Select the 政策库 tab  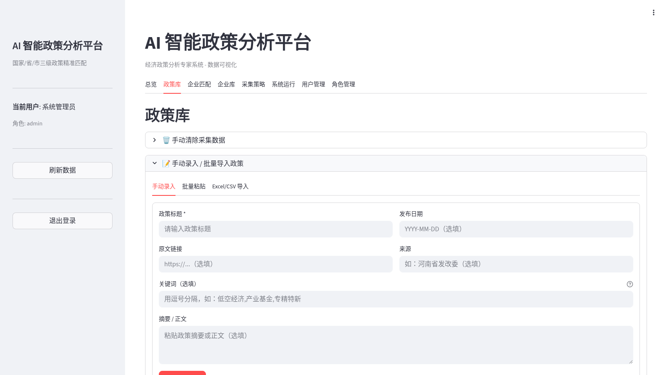(x=172, y=84)
